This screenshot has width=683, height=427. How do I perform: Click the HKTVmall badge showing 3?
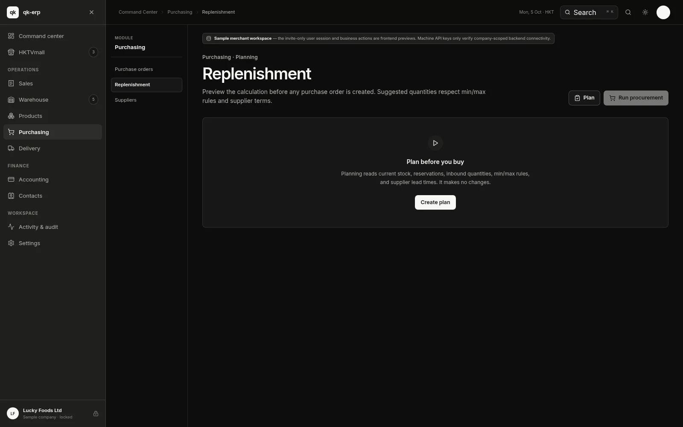click(93, 52)
